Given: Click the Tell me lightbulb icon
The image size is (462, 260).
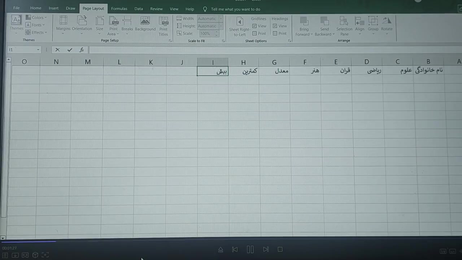Looking at the screenshot, I should [205, 9].
